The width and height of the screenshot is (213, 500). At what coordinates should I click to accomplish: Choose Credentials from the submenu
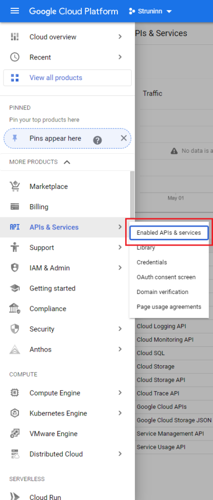[x=152, y=262]
